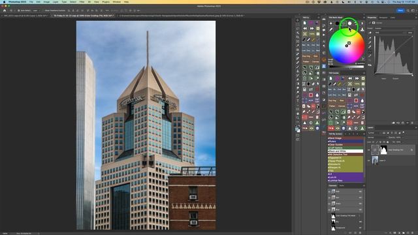
Task: Select the Zoom tool in tools panel
Action: coord(298,117)
